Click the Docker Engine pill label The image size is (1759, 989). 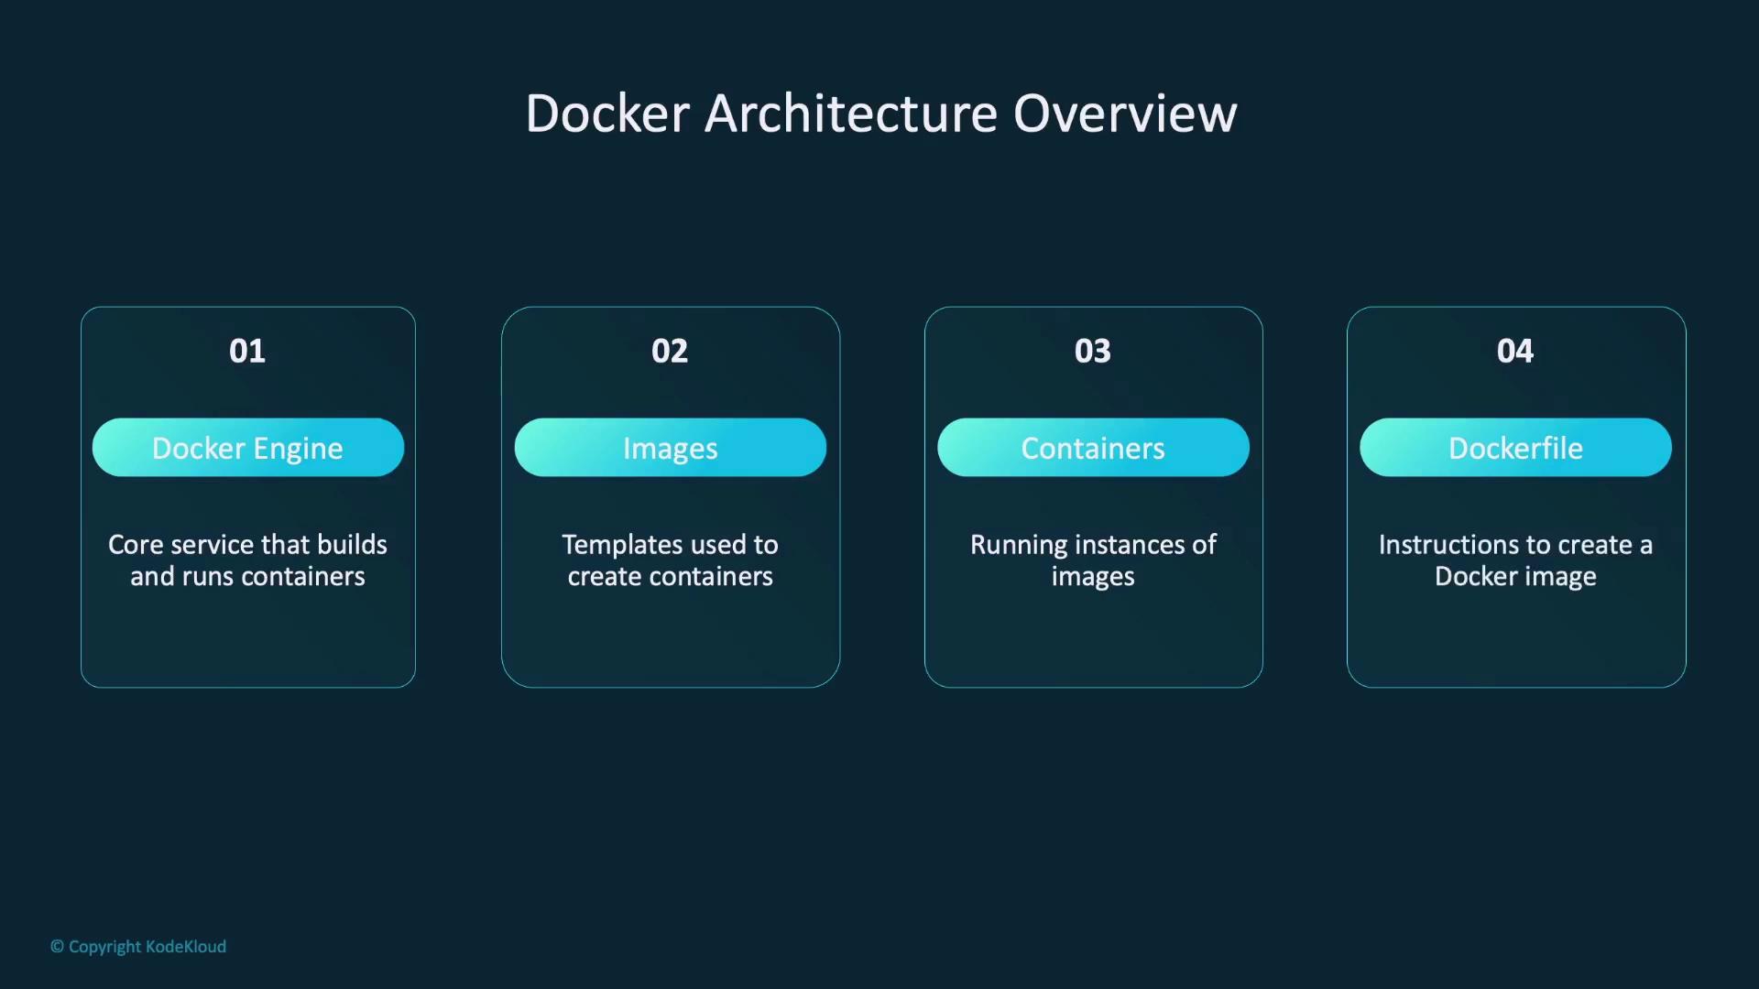tap(247, 448)
